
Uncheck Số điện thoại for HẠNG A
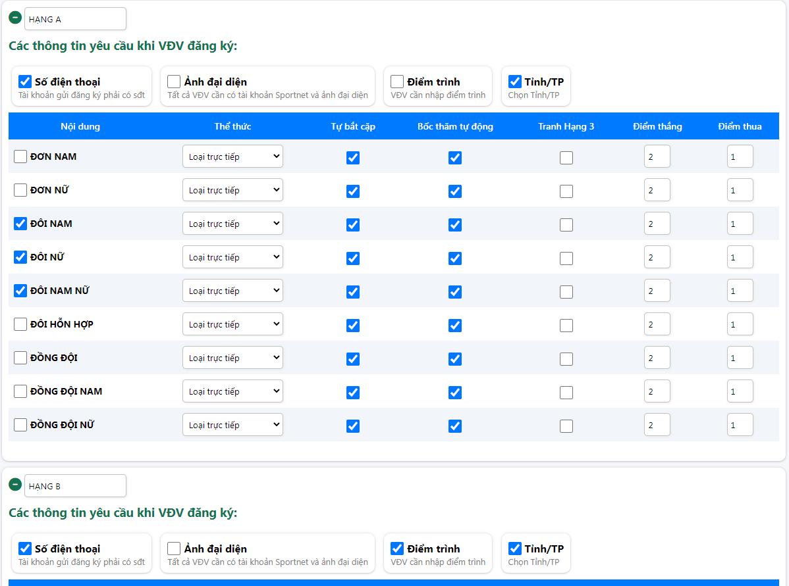25,82
